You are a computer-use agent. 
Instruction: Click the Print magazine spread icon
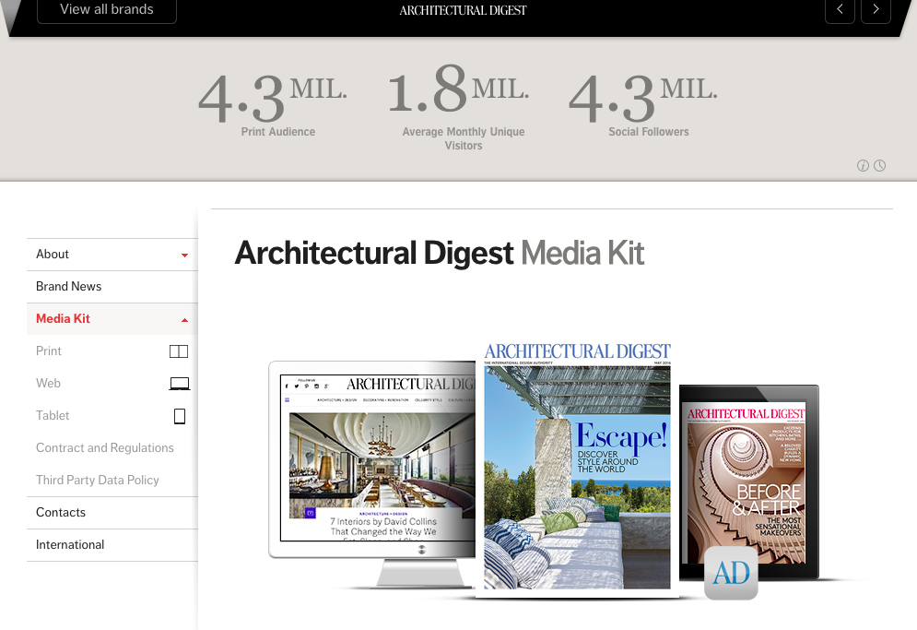point(179,351)
